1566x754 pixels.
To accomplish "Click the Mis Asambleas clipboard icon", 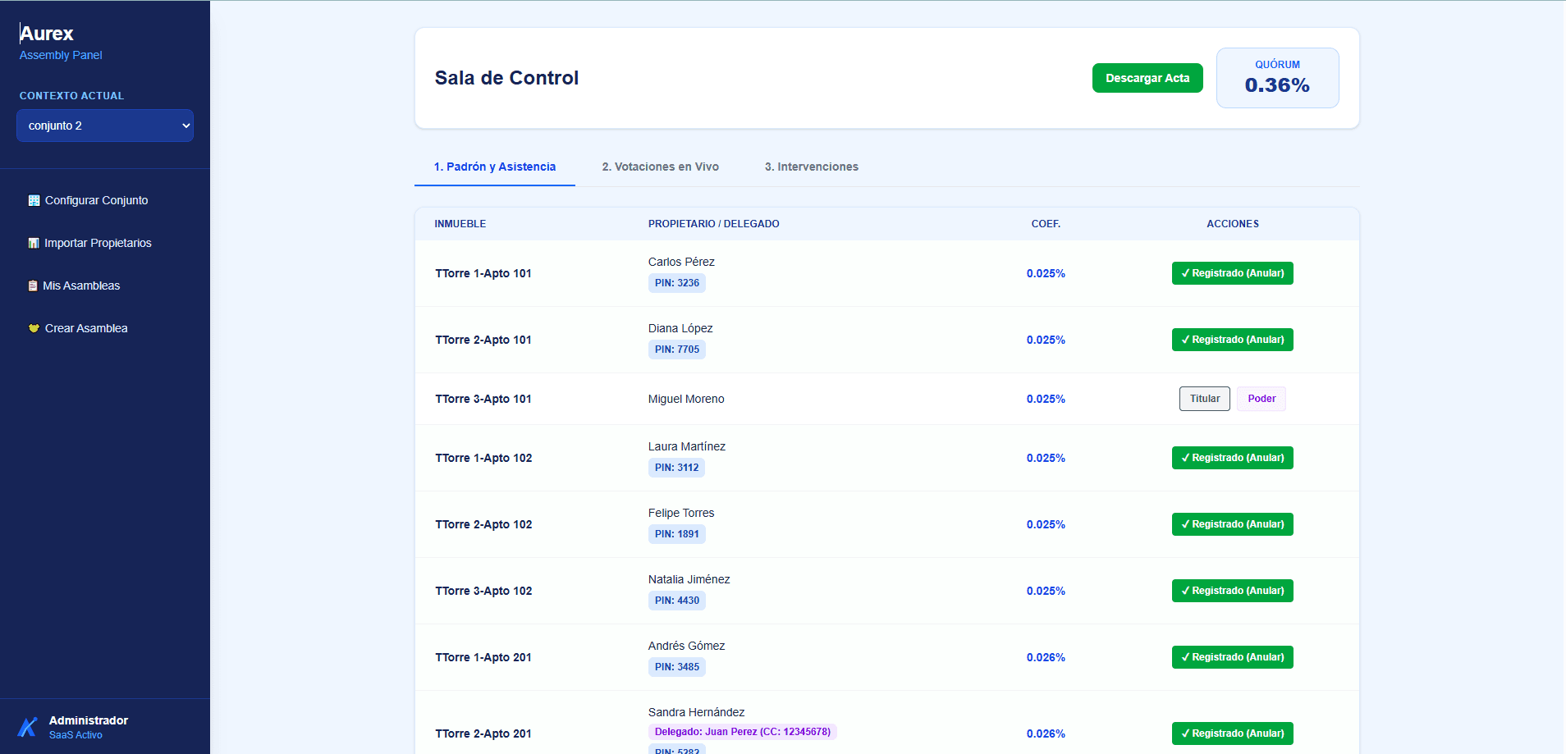I will pyautogui.click(x=33, y=286).
